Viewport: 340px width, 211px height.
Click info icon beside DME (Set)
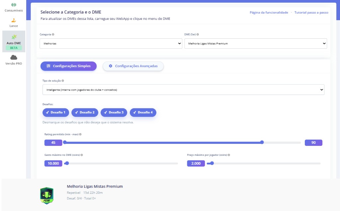pyautogui.click(x=198, y=34)
